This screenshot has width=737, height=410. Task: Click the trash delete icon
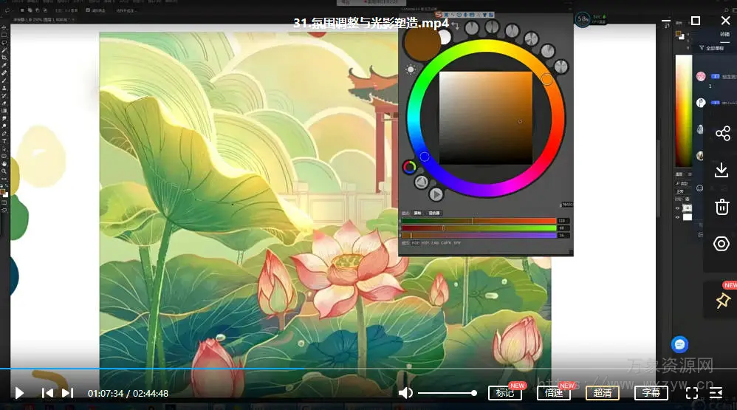(x=721, y=207)
